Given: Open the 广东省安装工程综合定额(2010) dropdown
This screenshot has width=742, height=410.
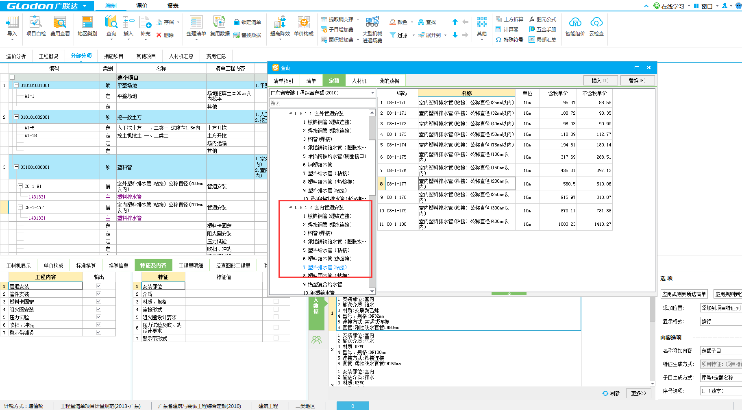Looking at the screenshot, I should point(372,93).
